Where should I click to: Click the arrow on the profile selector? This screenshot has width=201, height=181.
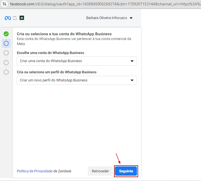[132, 80]
